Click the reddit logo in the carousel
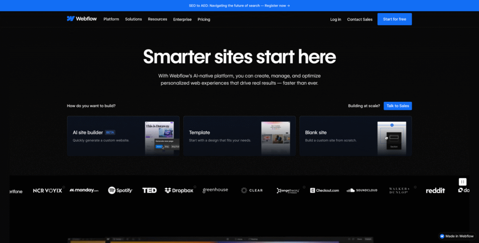The image size is (479, 243). (x=435, y=190)
